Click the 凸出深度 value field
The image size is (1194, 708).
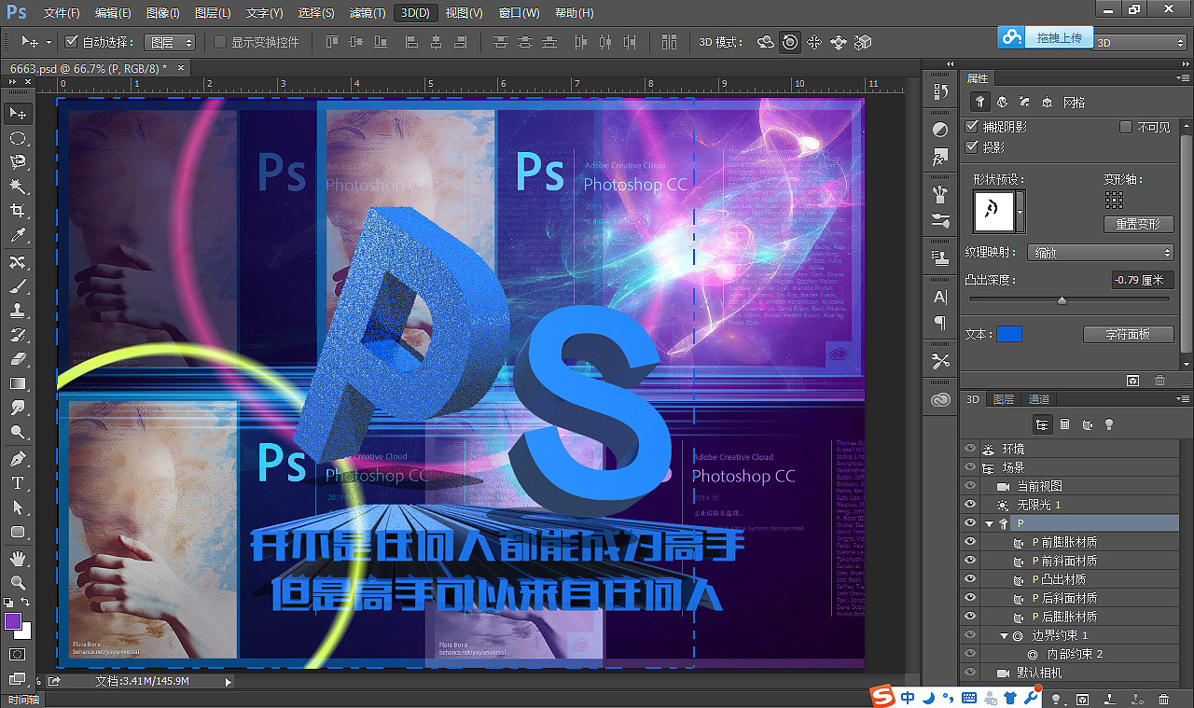1143,280
